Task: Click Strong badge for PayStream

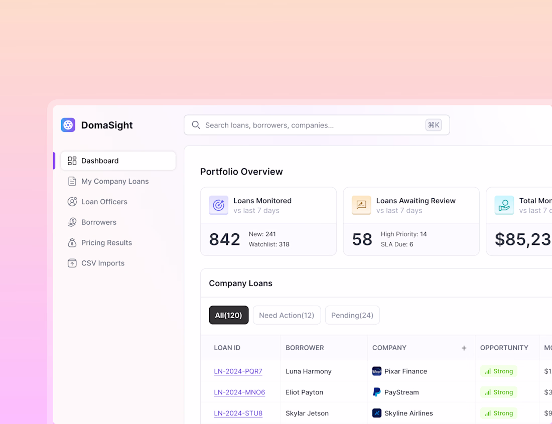Action: [498, 392]
